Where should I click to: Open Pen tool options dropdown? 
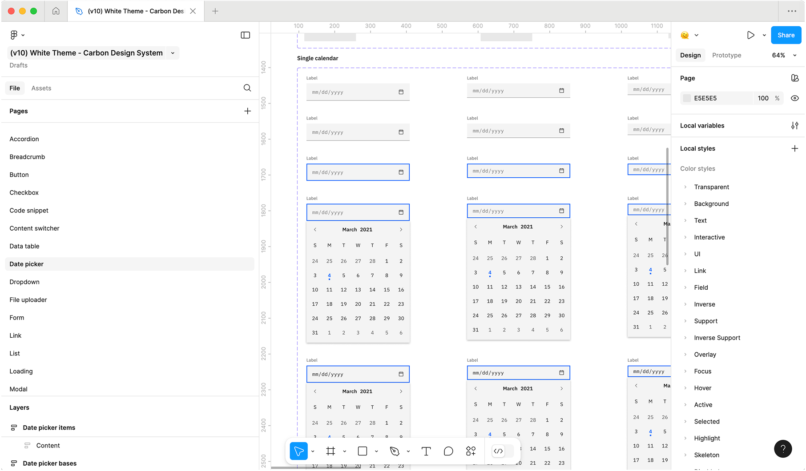[x=408, y=451]
